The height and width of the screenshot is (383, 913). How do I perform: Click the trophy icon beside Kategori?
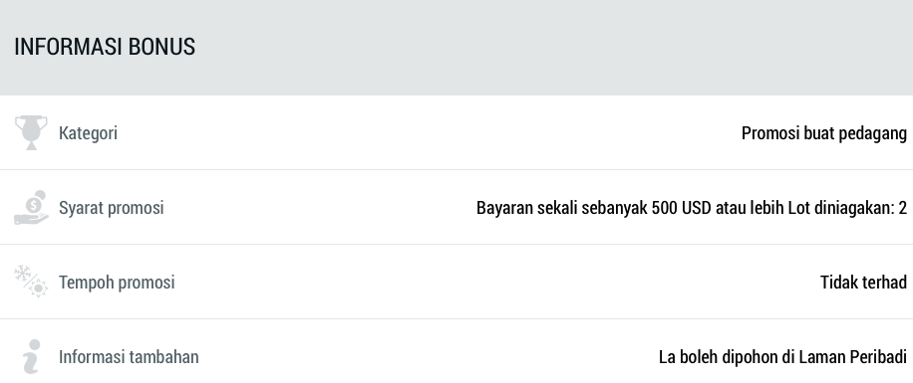point(31,132)
